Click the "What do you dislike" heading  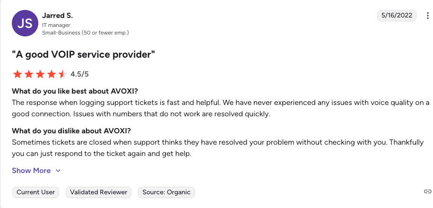pyautogui.click(x=78, y=131)
